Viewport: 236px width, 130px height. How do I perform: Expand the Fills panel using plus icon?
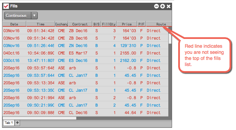(163, 6)
